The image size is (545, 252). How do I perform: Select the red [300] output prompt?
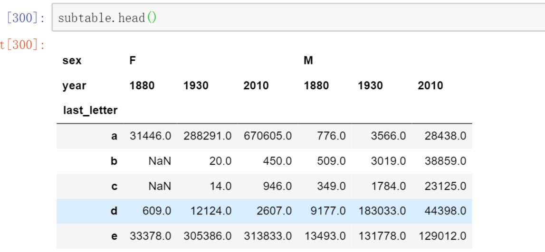[x=23, y=45]
